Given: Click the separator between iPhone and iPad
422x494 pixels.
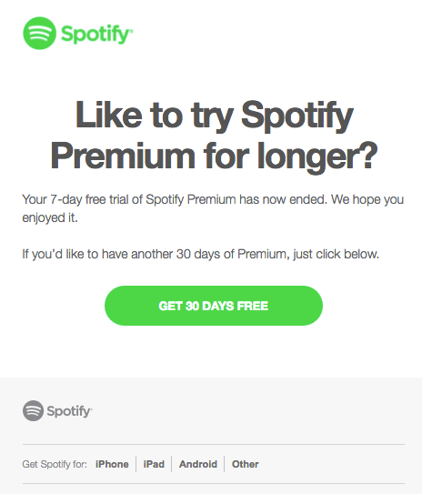Looking at the screenshot, I should [x=136, y=464].
